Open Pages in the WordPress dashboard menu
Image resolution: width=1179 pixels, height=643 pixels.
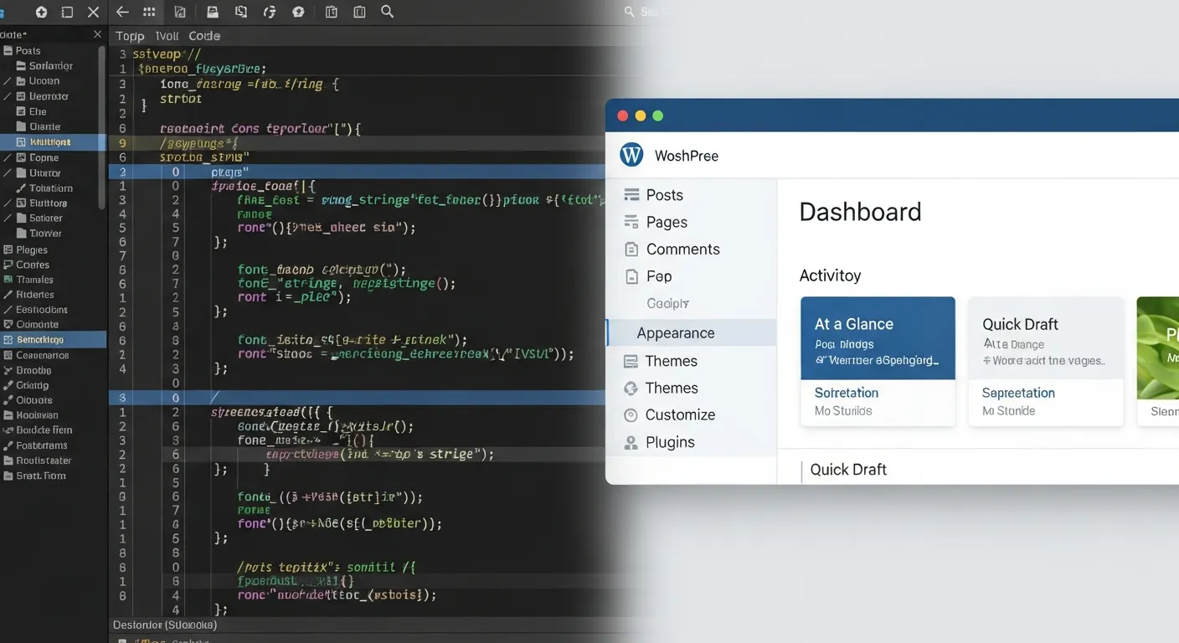tap(667, 222)
